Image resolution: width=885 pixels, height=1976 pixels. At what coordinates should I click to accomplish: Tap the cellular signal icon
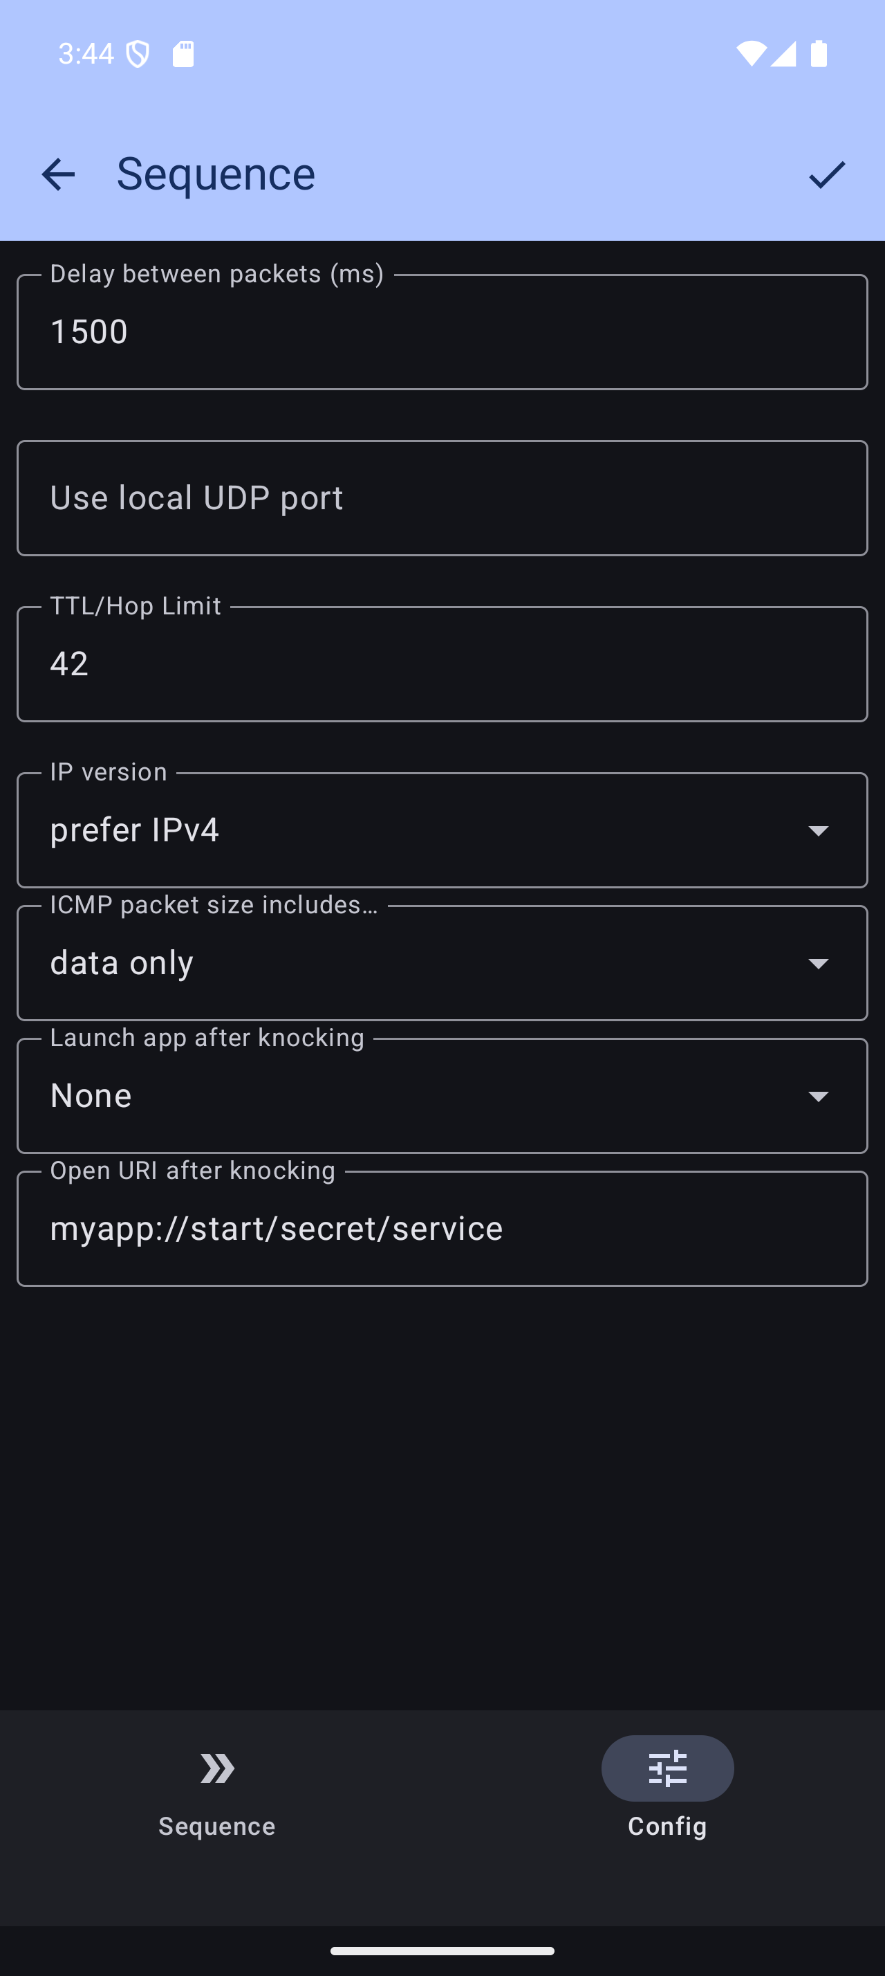[x=783, y=54]
